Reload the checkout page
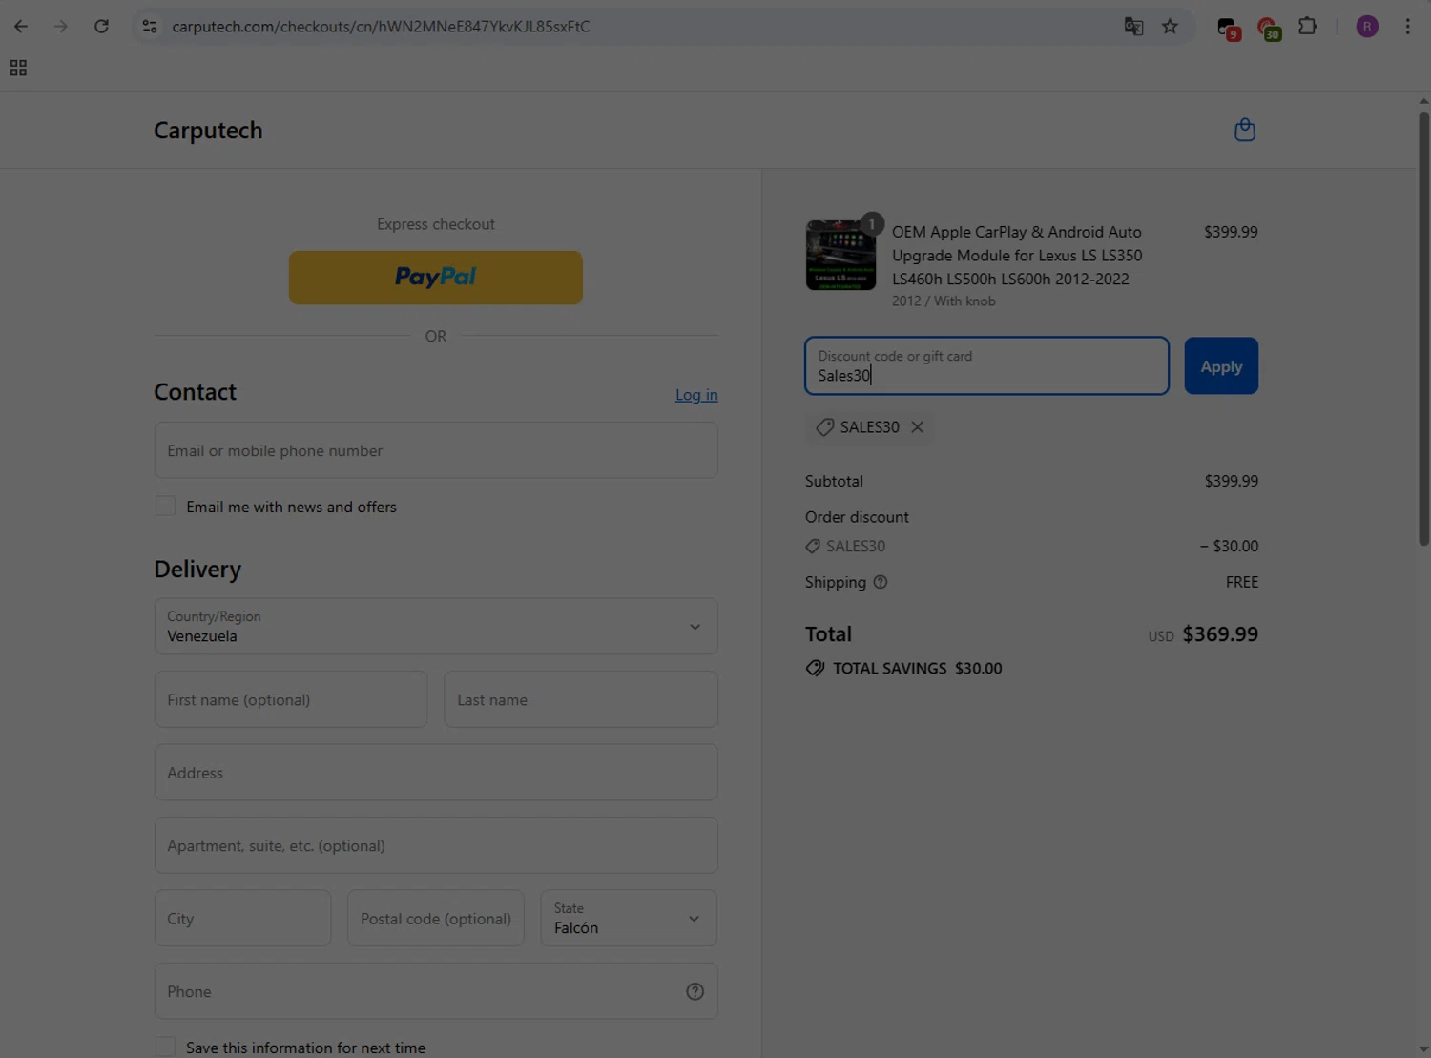Screen dimensions: 1431x1058 [x=101, y=27]
